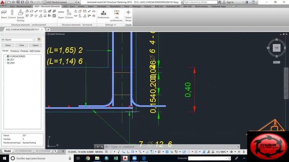
Task: Open the All objects filter dropdown
Action: 18,40
